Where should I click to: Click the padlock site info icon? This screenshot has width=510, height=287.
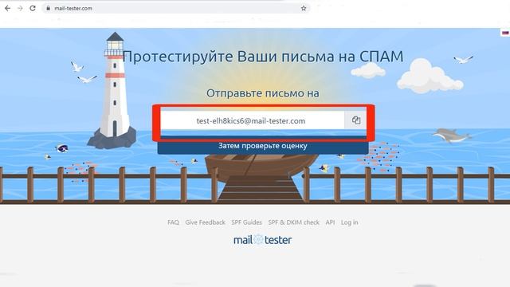[x=48, y=8]
